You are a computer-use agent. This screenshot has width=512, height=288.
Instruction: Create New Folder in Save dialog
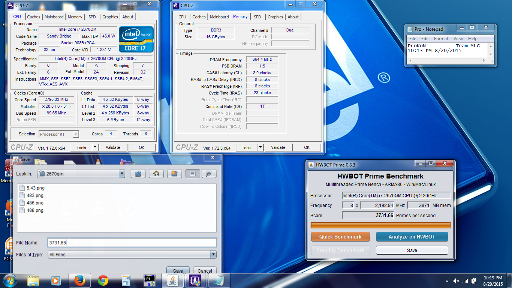(174, 174)
